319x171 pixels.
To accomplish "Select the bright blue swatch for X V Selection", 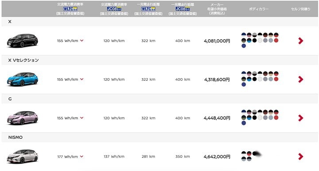I will tap(249, 79).
